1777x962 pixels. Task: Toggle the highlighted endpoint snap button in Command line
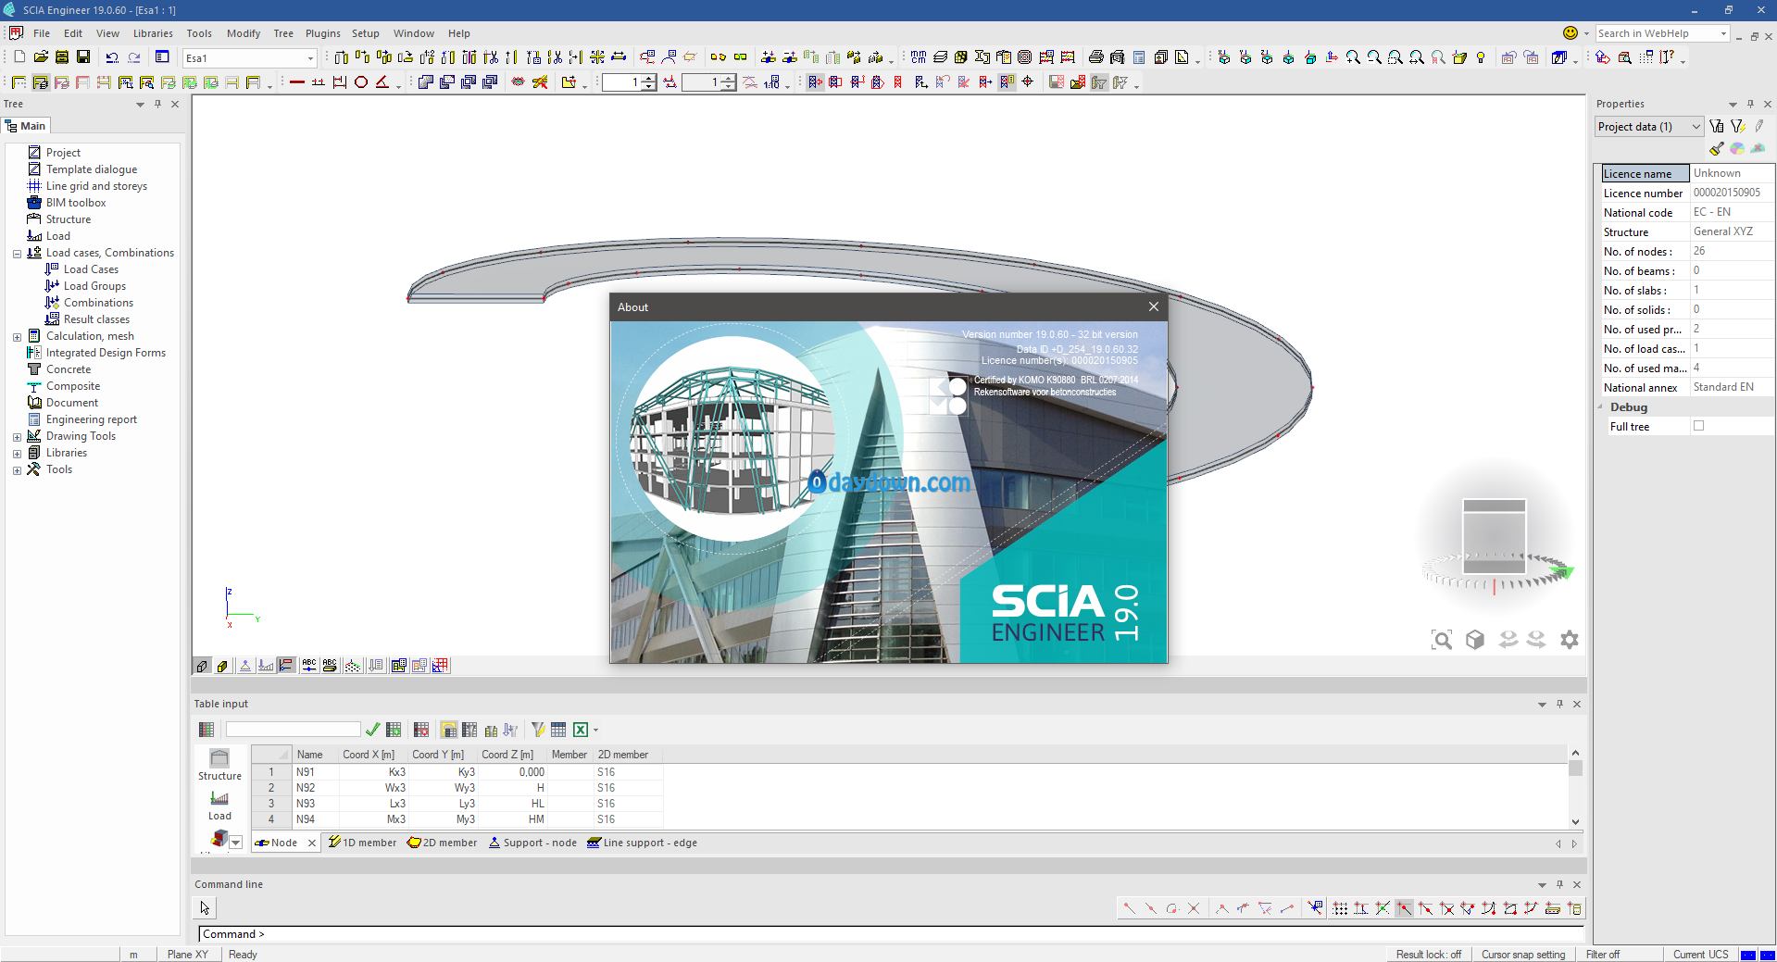click(1405, 908)
